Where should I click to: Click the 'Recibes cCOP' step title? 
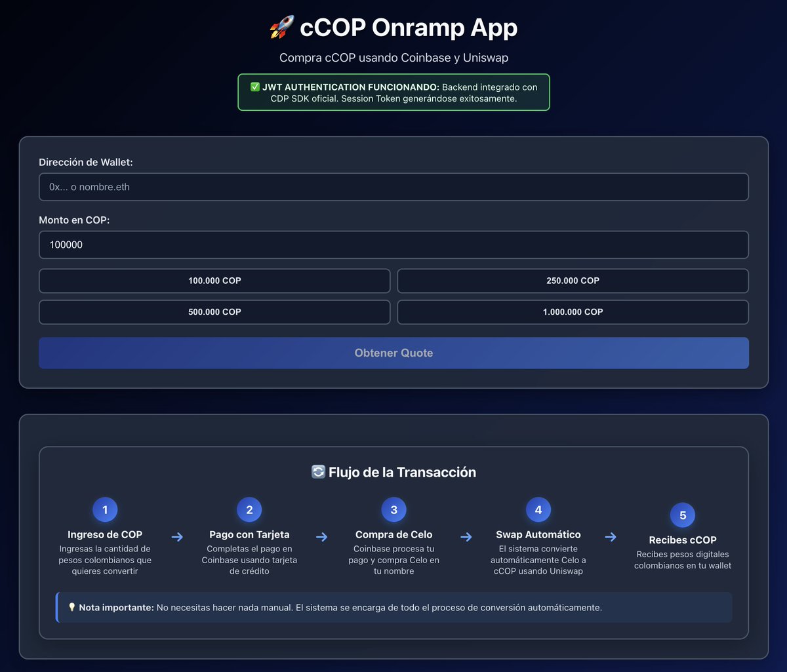pyautogui.click(x=683, y=540)
